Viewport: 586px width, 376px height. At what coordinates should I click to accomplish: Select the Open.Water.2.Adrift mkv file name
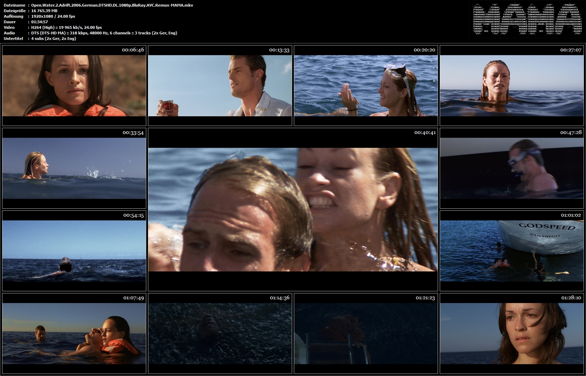(112, 5)
